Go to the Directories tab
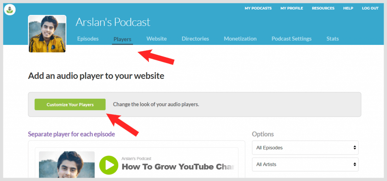This screenshot has width=387, height=181. [x=195, y=39]
